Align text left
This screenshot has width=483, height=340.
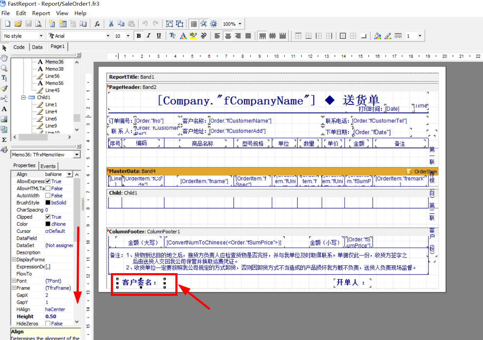coord(217,36)
